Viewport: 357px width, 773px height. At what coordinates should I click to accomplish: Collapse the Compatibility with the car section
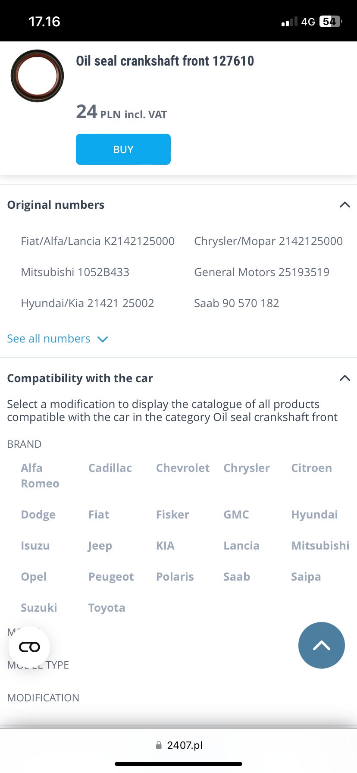click(344, 378)
